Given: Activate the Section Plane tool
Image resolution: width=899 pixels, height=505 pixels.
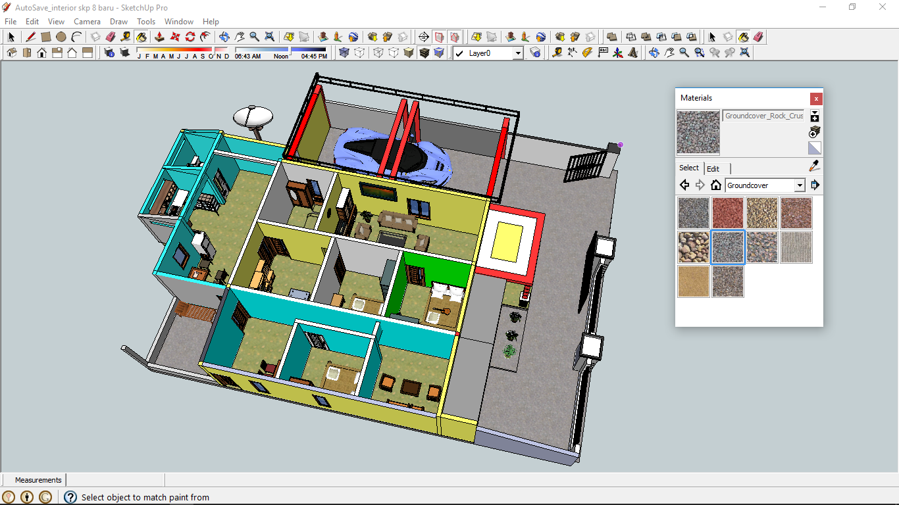Looking at the screenshot, I should pos(423,37).
